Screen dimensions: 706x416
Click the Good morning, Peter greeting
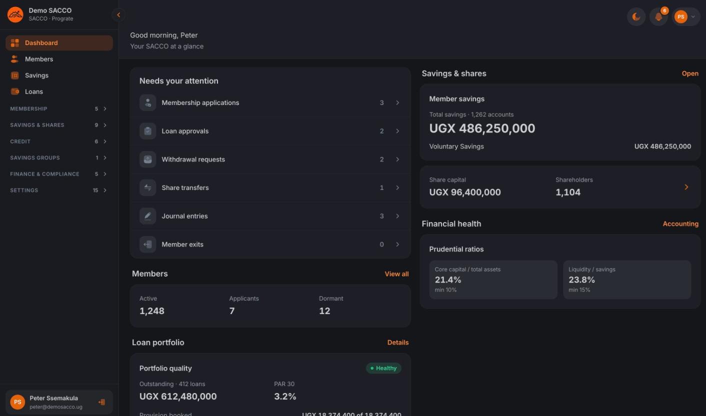pos(164,35)
